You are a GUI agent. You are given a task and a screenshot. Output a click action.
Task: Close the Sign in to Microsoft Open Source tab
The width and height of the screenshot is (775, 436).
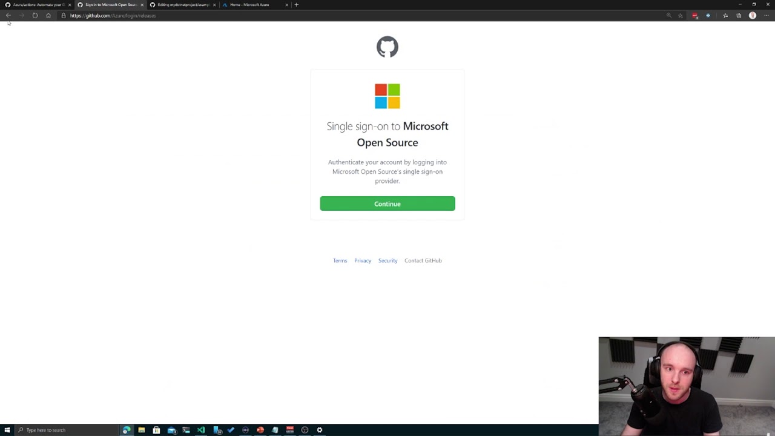tap(142, 5)
